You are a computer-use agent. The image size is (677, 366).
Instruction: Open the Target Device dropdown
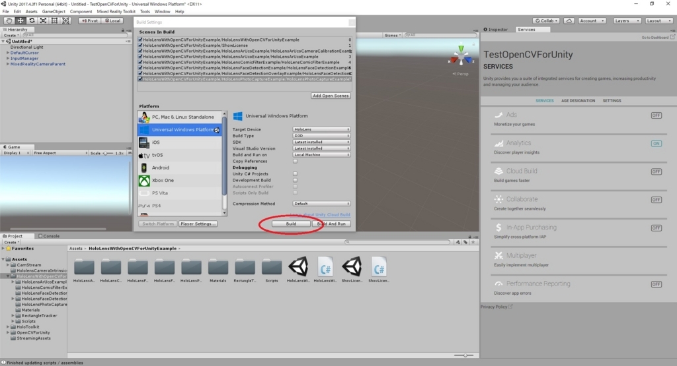click(322, 129)
